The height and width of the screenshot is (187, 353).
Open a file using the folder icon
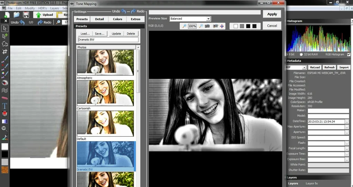[x=16, y=15]
